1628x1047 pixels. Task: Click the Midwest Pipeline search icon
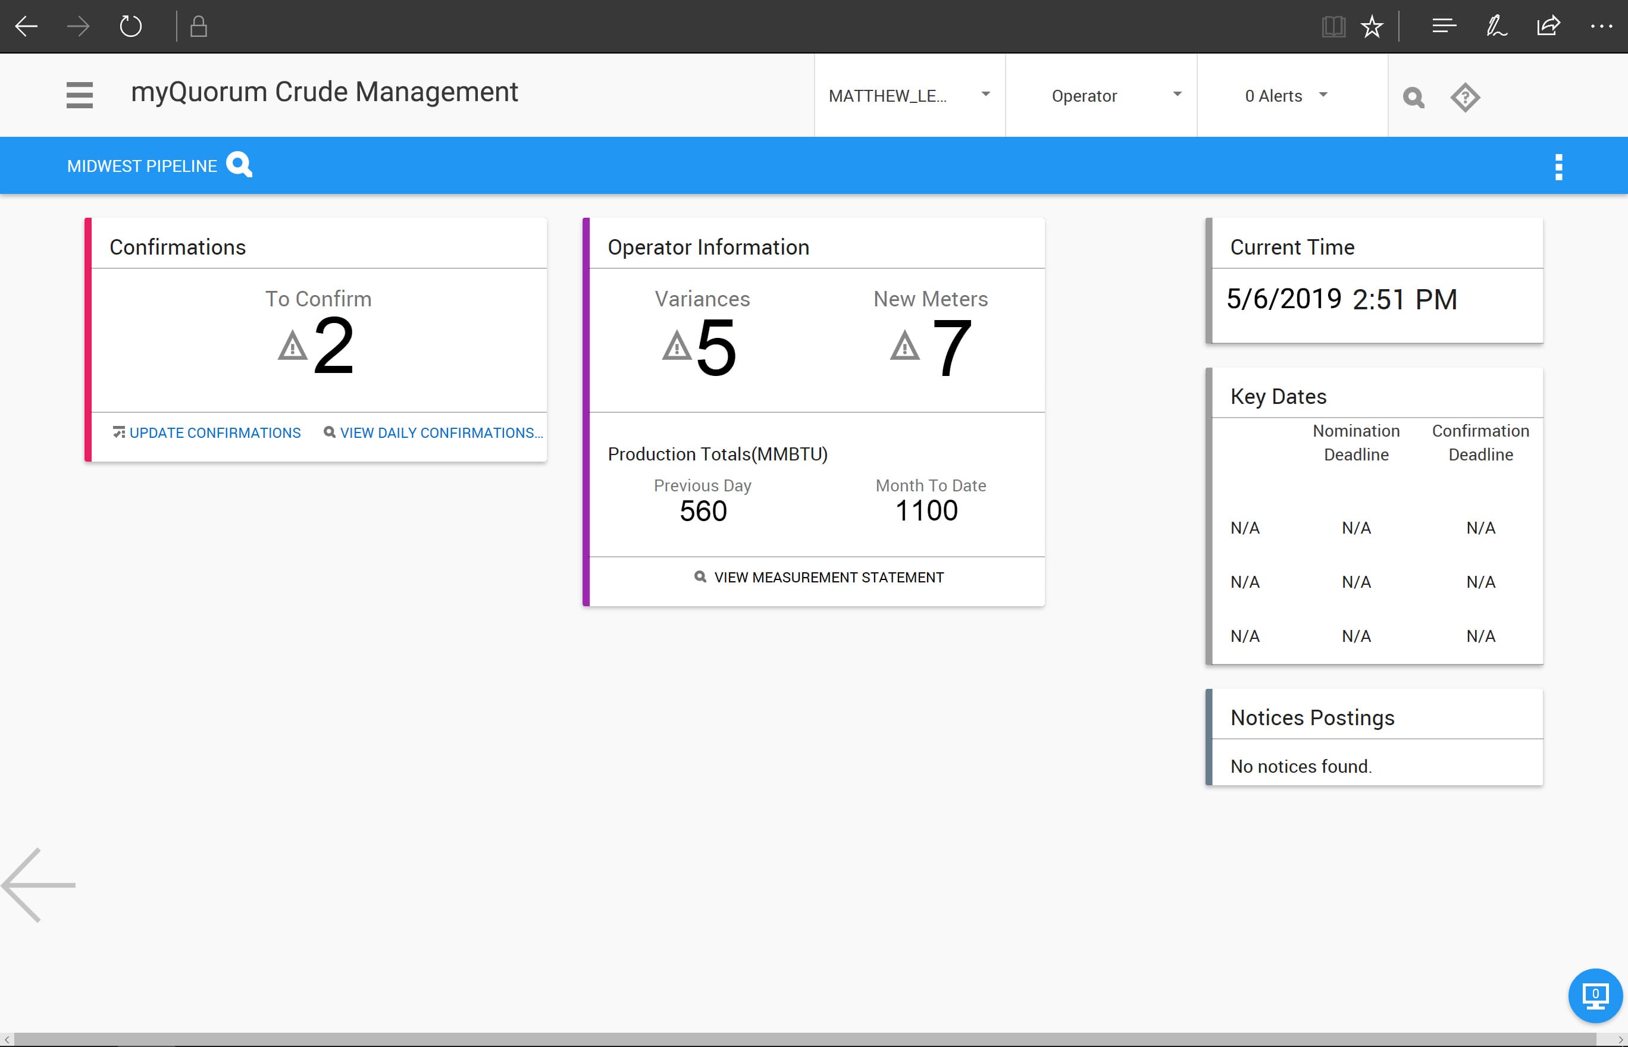(239, 165)
